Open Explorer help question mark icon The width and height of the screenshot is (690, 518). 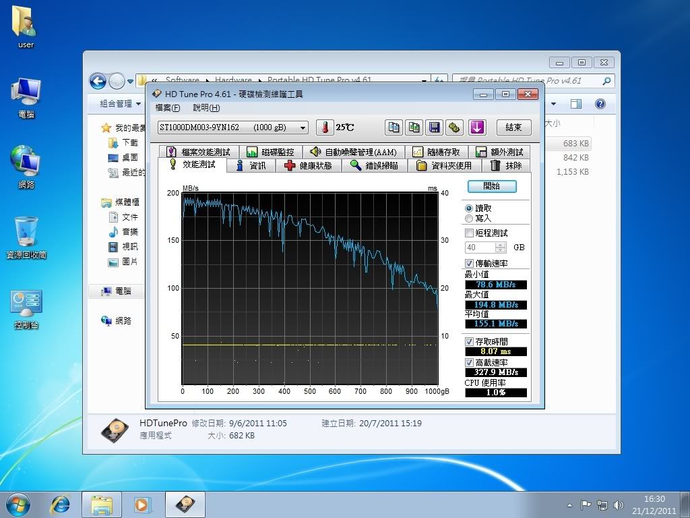click(600, 104)
